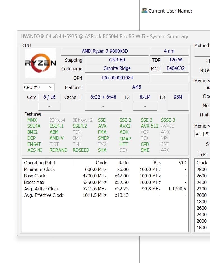Click the 99.8 MHz bus value
Screen dimensions: 210x263
tap(151, 189)
